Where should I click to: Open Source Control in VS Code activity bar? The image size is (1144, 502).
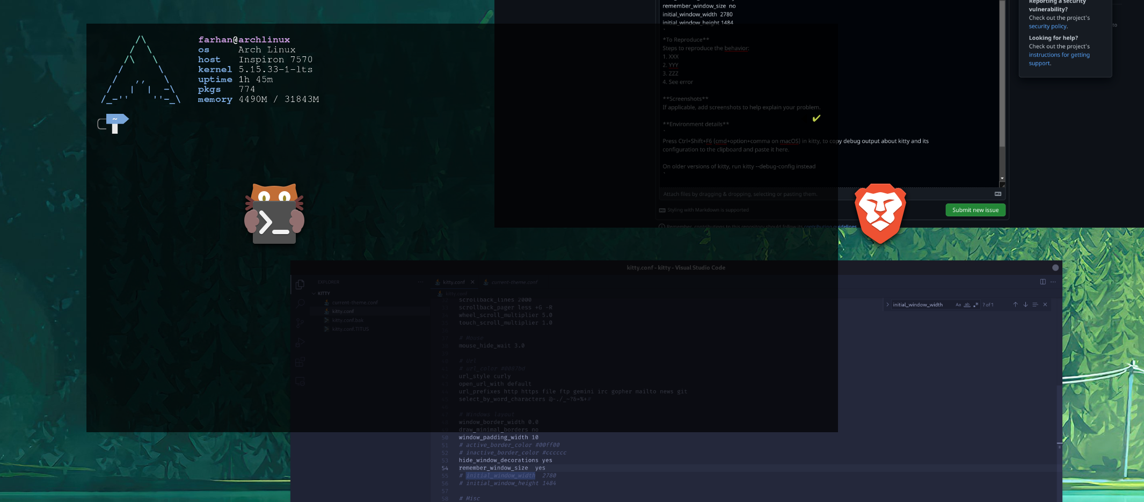tap(300, 323)
